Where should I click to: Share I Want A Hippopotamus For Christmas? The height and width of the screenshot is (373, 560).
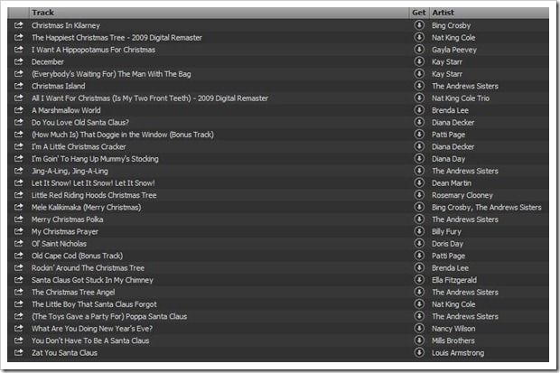(19, 50)
